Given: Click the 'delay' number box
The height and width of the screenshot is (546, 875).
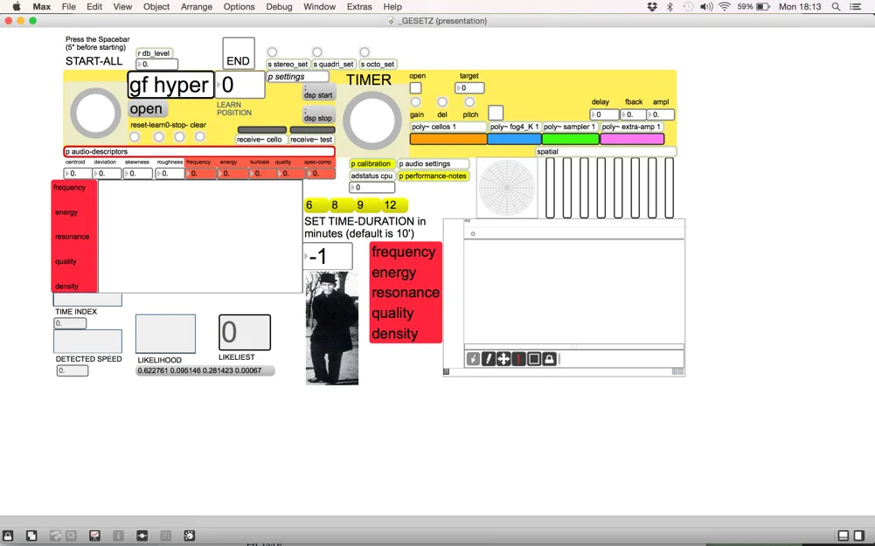Looking at the screenshot, I should click(x=604, y=114).
